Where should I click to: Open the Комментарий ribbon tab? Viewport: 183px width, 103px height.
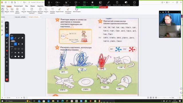pyautogui.click(x=18, y=6)
